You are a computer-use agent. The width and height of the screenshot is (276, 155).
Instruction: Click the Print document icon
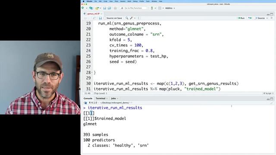115,8
